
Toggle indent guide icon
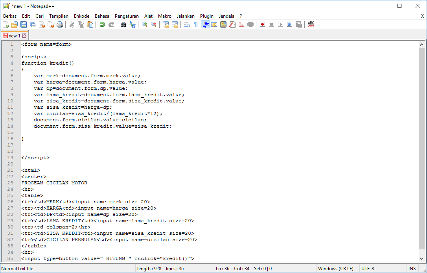tap(205, 24)
